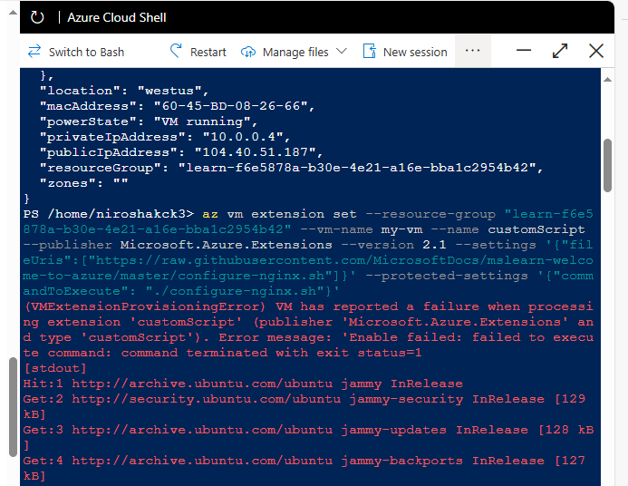Click the page scrollbar thumb on left edge
This screenshot has width=628, height=486.
tap(14, 407)
